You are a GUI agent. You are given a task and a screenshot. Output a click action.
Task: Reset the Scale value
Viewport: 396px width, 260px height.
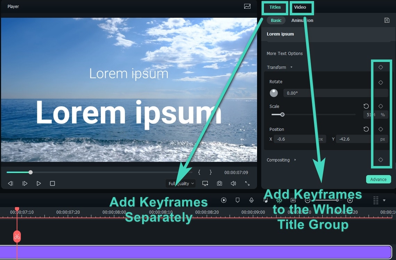pyautogui.click(x=366, y=106)
